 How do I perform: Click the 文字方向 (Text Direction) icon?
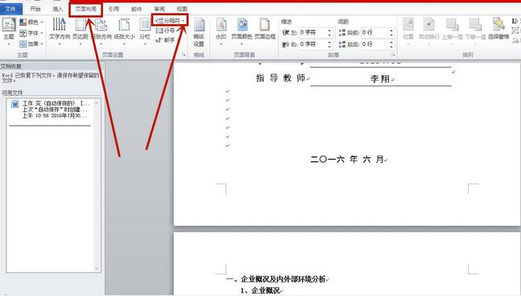click(x=60, y=24)
